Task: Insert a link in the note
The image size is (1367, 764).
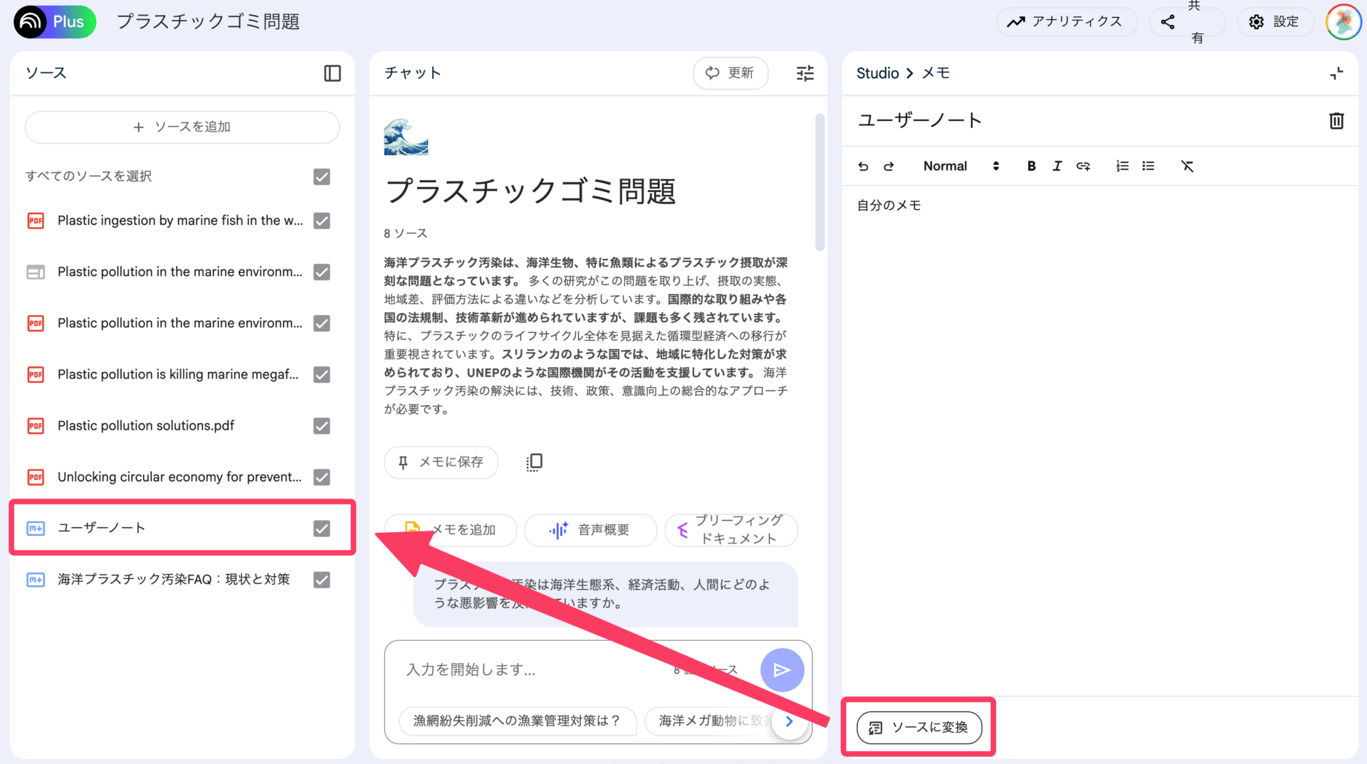Action: click(x=1083, y=166)
